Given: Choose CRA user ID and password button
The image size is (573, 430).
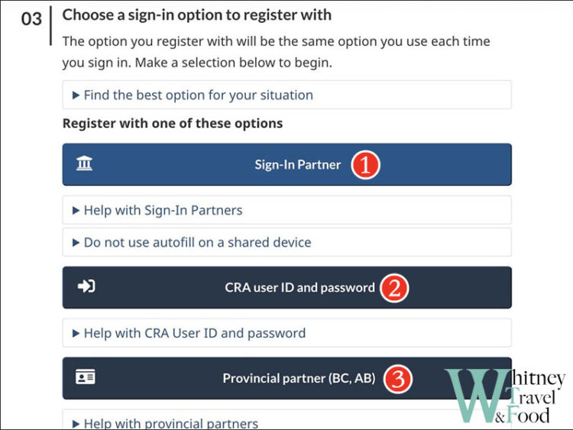Looking at the screenshot, I should pyautogui.click(x=286, y=288).
